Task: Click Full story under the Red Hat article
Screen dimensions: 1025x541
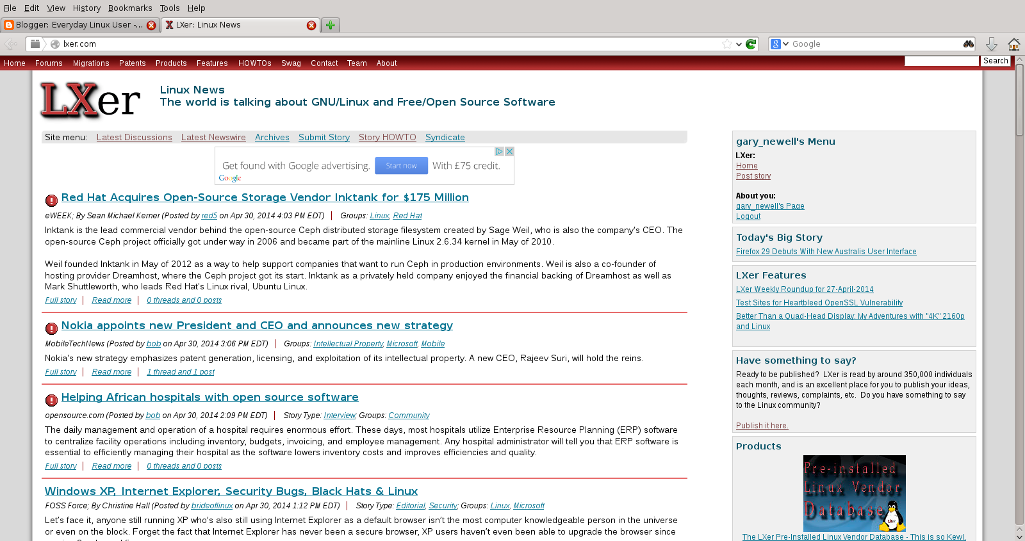Action: pyautogui.click(x=61, y=300)
